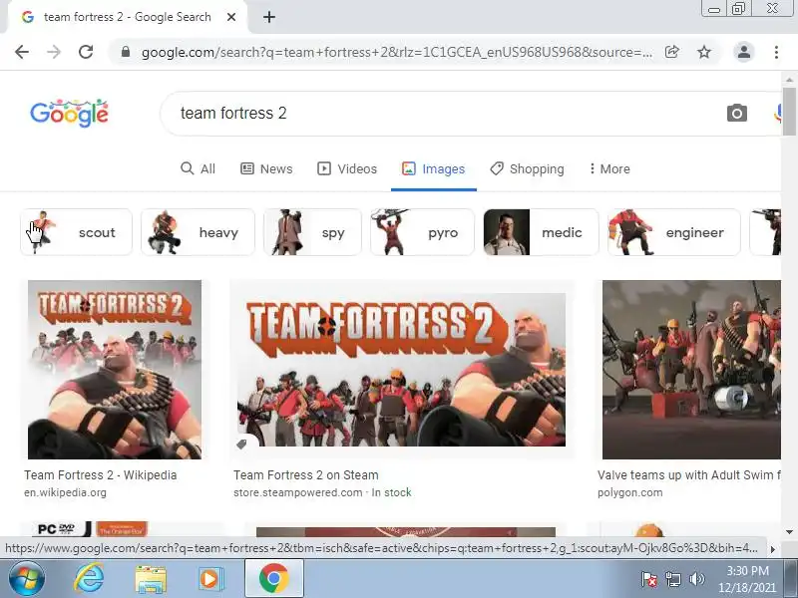The image size is (798, 598).
Task: Click the product tag icon on Steam image
Action: tap(242, 445)
